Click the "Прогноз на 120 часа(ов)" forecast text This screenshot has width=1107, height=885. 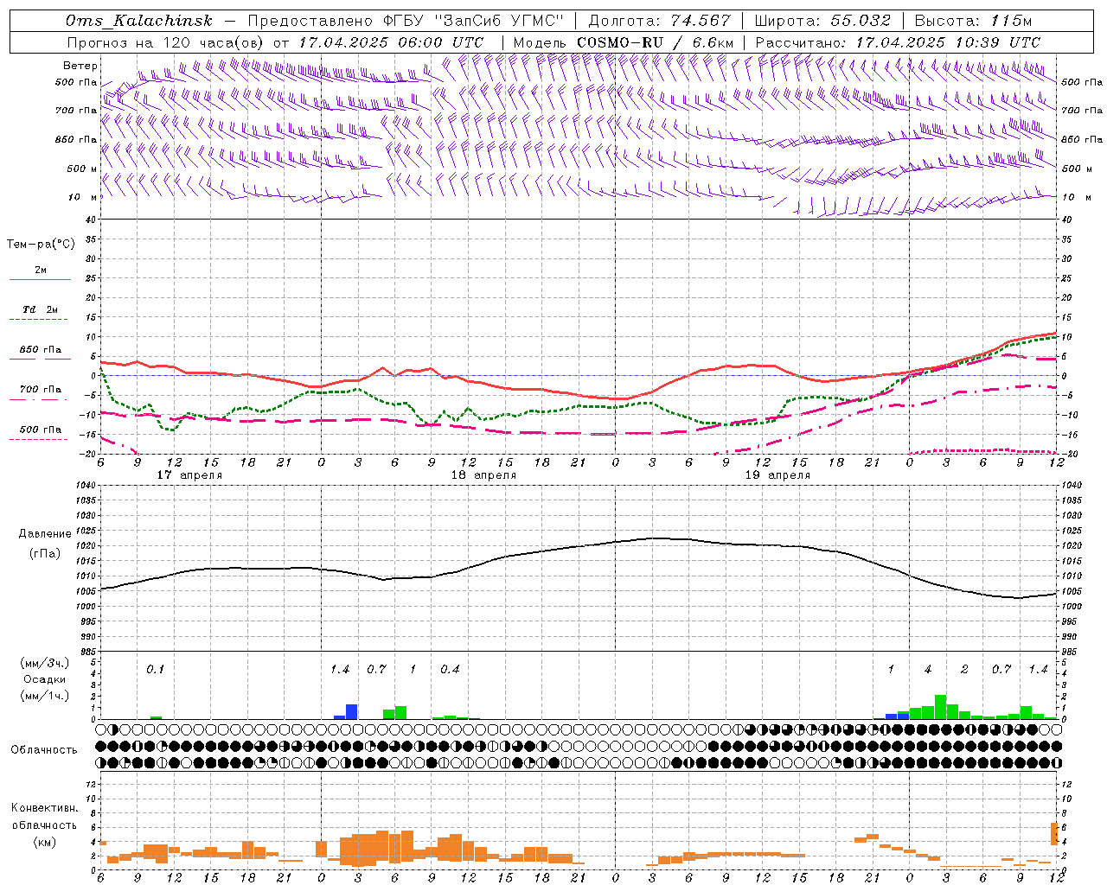[165, 42]
